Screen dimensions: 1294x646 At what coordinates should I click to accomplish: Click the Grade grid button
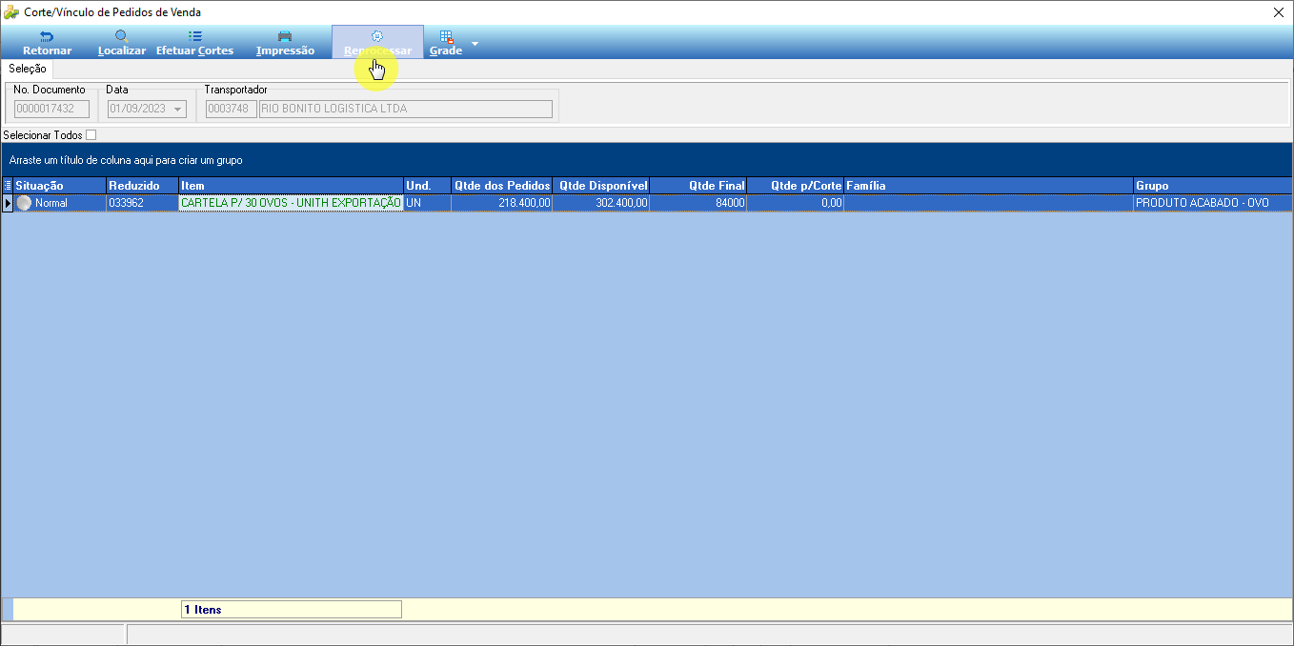pyautogui.click(x=446, y=43)
